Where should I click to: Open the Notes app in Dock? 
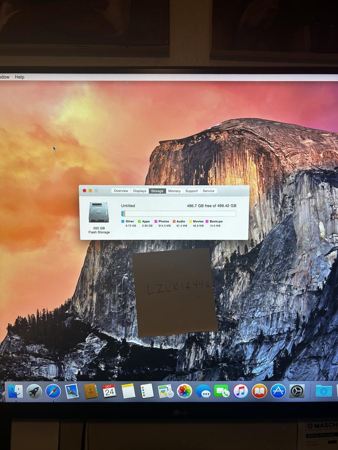pos(128,391)
